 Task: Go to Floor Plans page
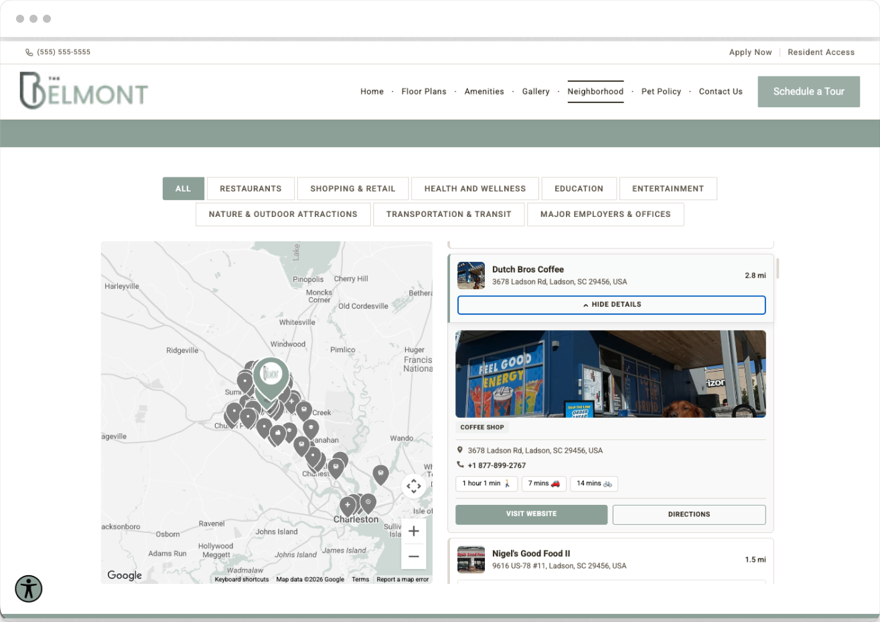(424, 92)
